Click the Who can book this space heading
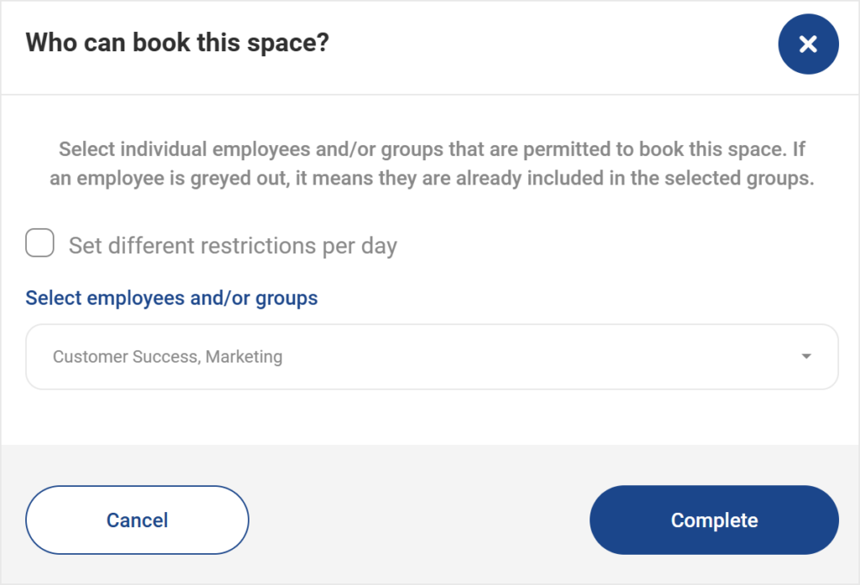This screenshot has width=860, height=585. tap(179, 42)
